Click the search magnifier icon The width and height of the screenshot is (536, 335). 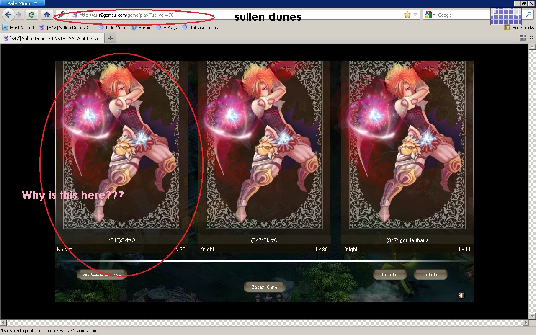point(529,15)
